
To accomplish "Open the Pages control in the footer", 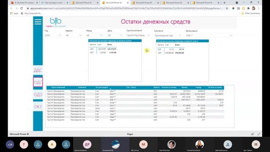I will pyautogui.click(x=130, y=134).
